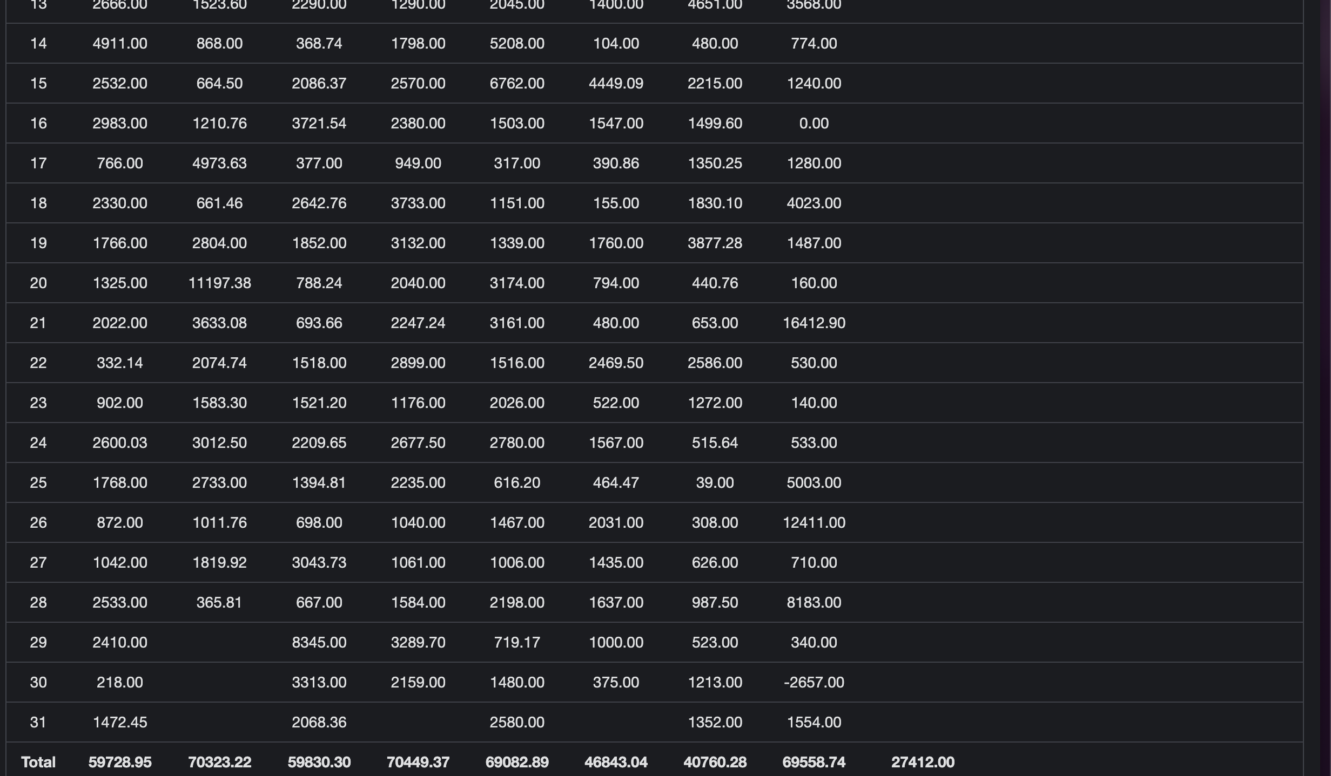This screenshot has height=776, width=1331.
Task: Click the value 365.81 in row 28
Action: point(219,602)
